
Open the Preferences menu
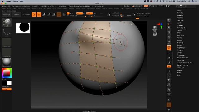click(91, 8)
